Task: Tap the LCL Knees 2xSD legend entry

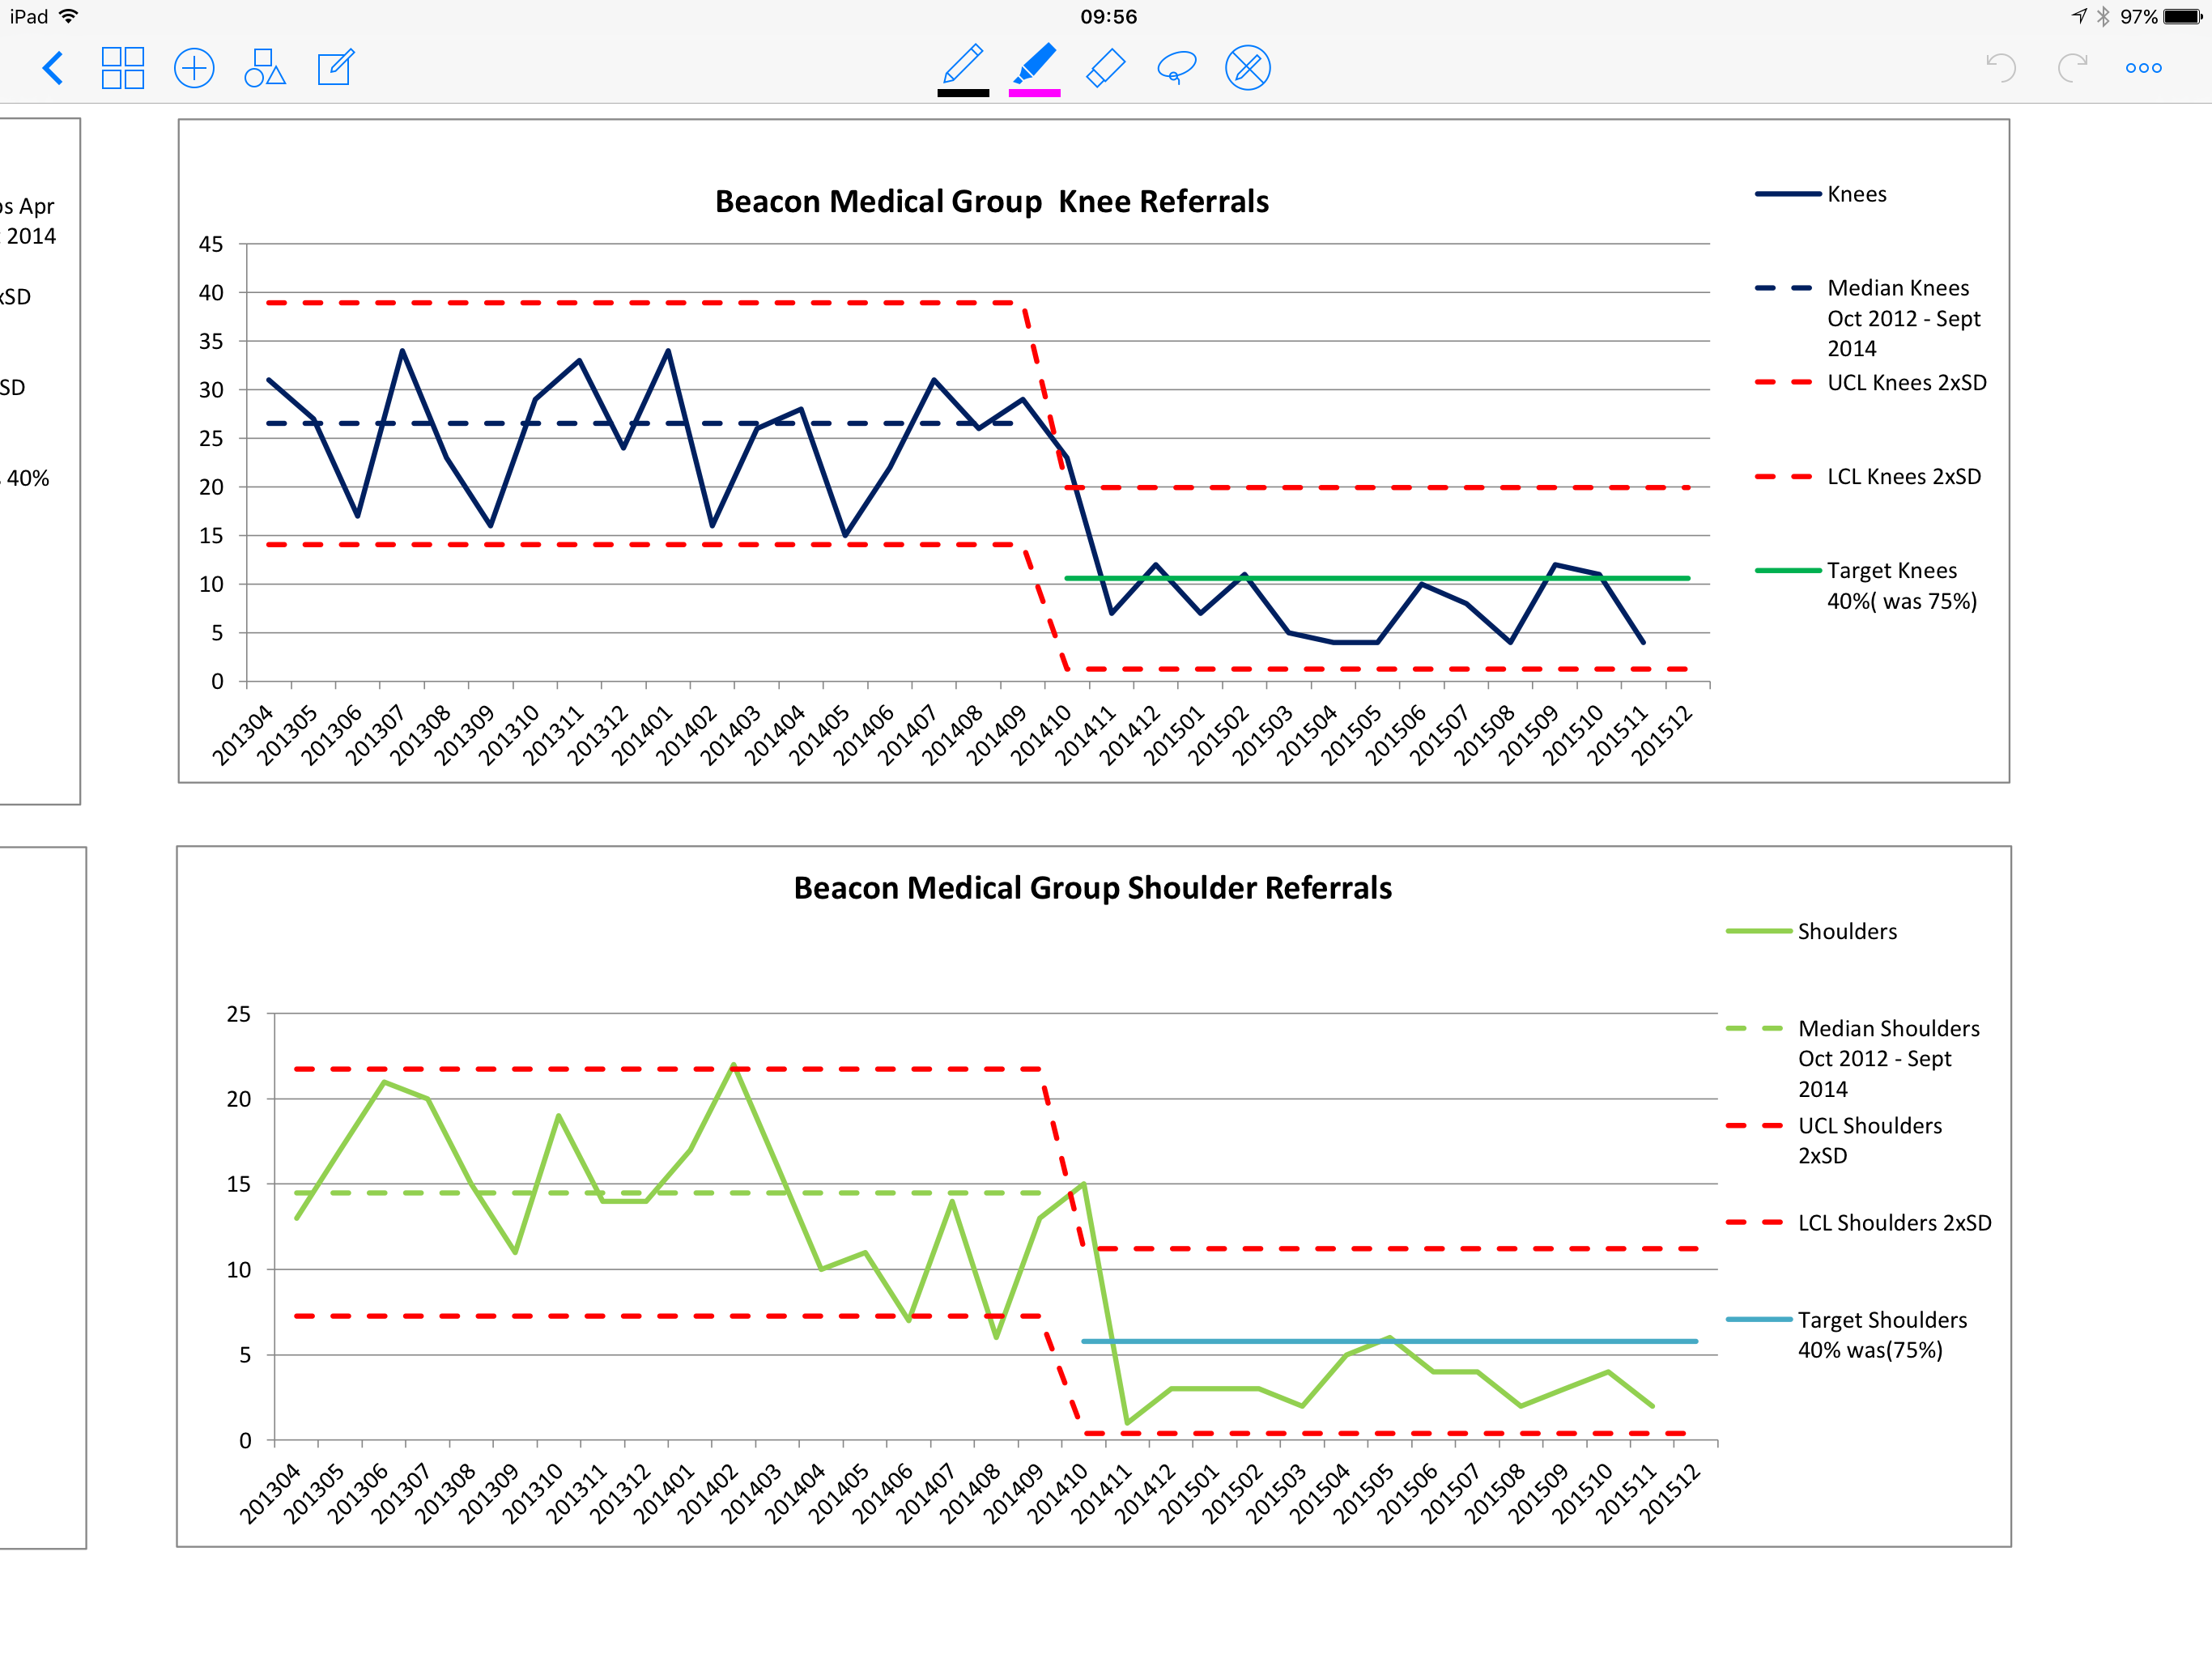Action: coord(1867,477)
